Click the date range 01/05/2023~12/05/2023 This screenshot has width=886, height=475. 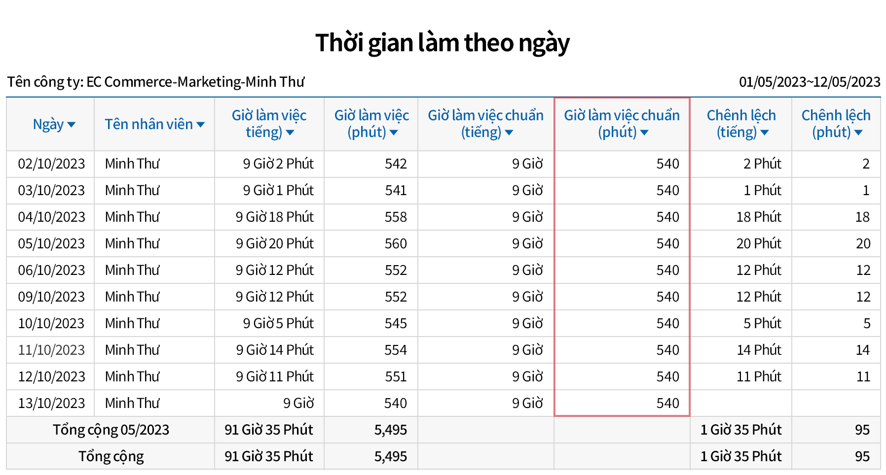click(809, 82)
